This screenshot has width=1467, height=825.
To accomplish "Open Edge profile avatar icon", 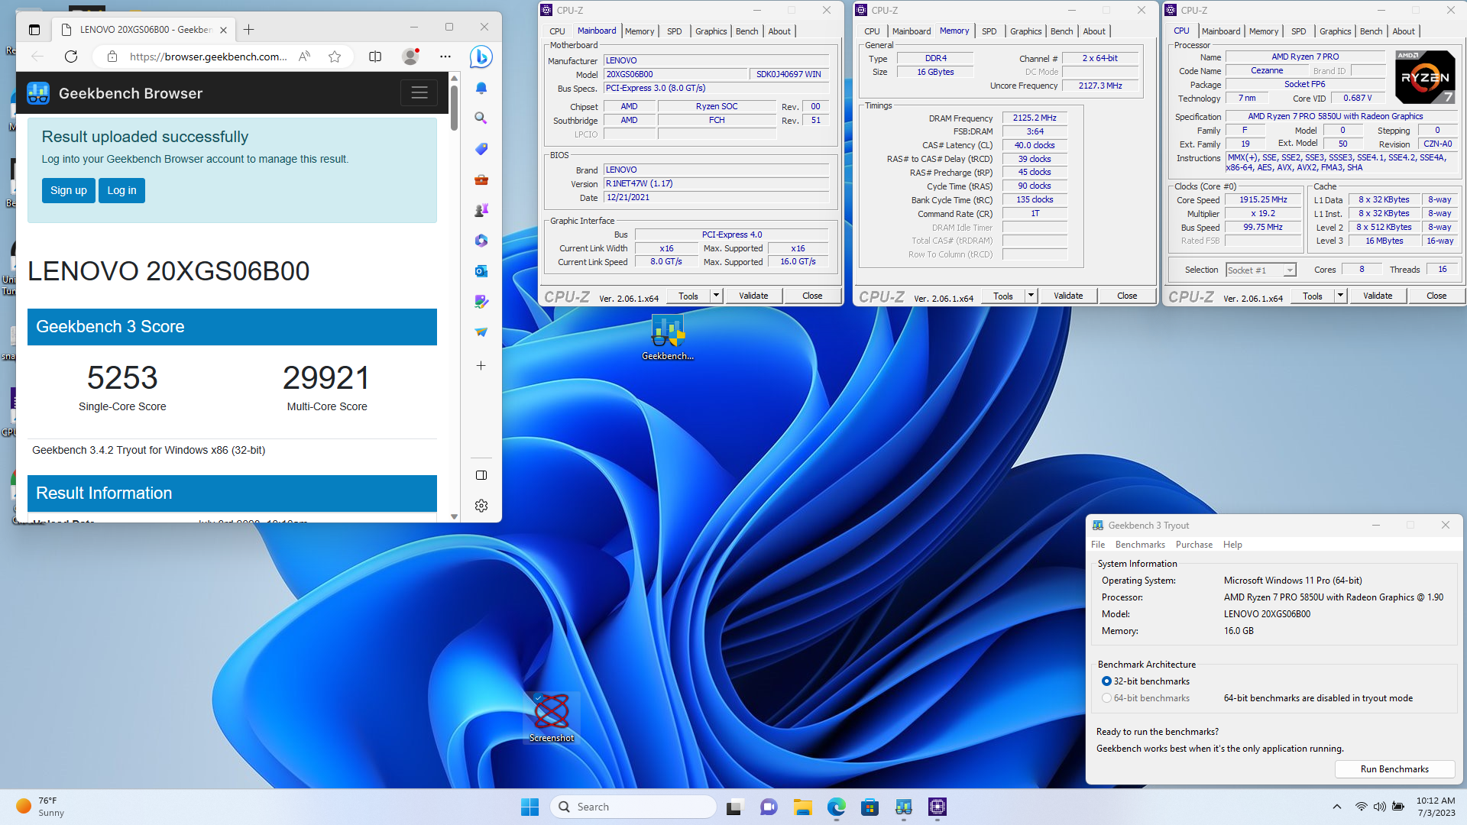I will coord(411,57).
